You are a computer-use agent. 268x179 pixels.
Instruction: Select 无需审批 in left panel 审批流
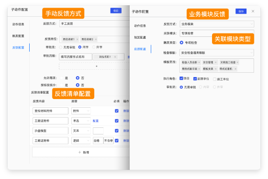point(60,47)
